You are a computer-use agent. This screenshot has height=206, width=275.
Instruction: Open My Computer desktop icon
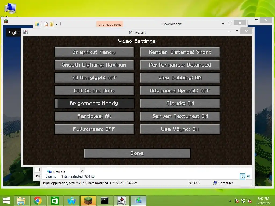point(10,9)
